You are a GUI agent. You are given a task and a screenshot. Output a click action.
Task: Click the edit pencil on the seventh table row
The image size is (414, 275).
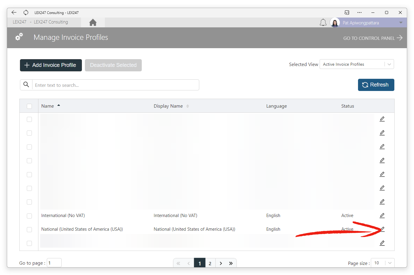[x=382, y=202]
